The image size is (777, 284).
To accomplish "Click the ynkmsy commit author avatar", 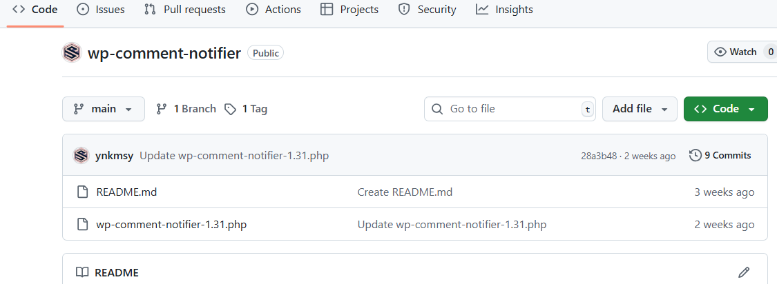I will point(81,156).
